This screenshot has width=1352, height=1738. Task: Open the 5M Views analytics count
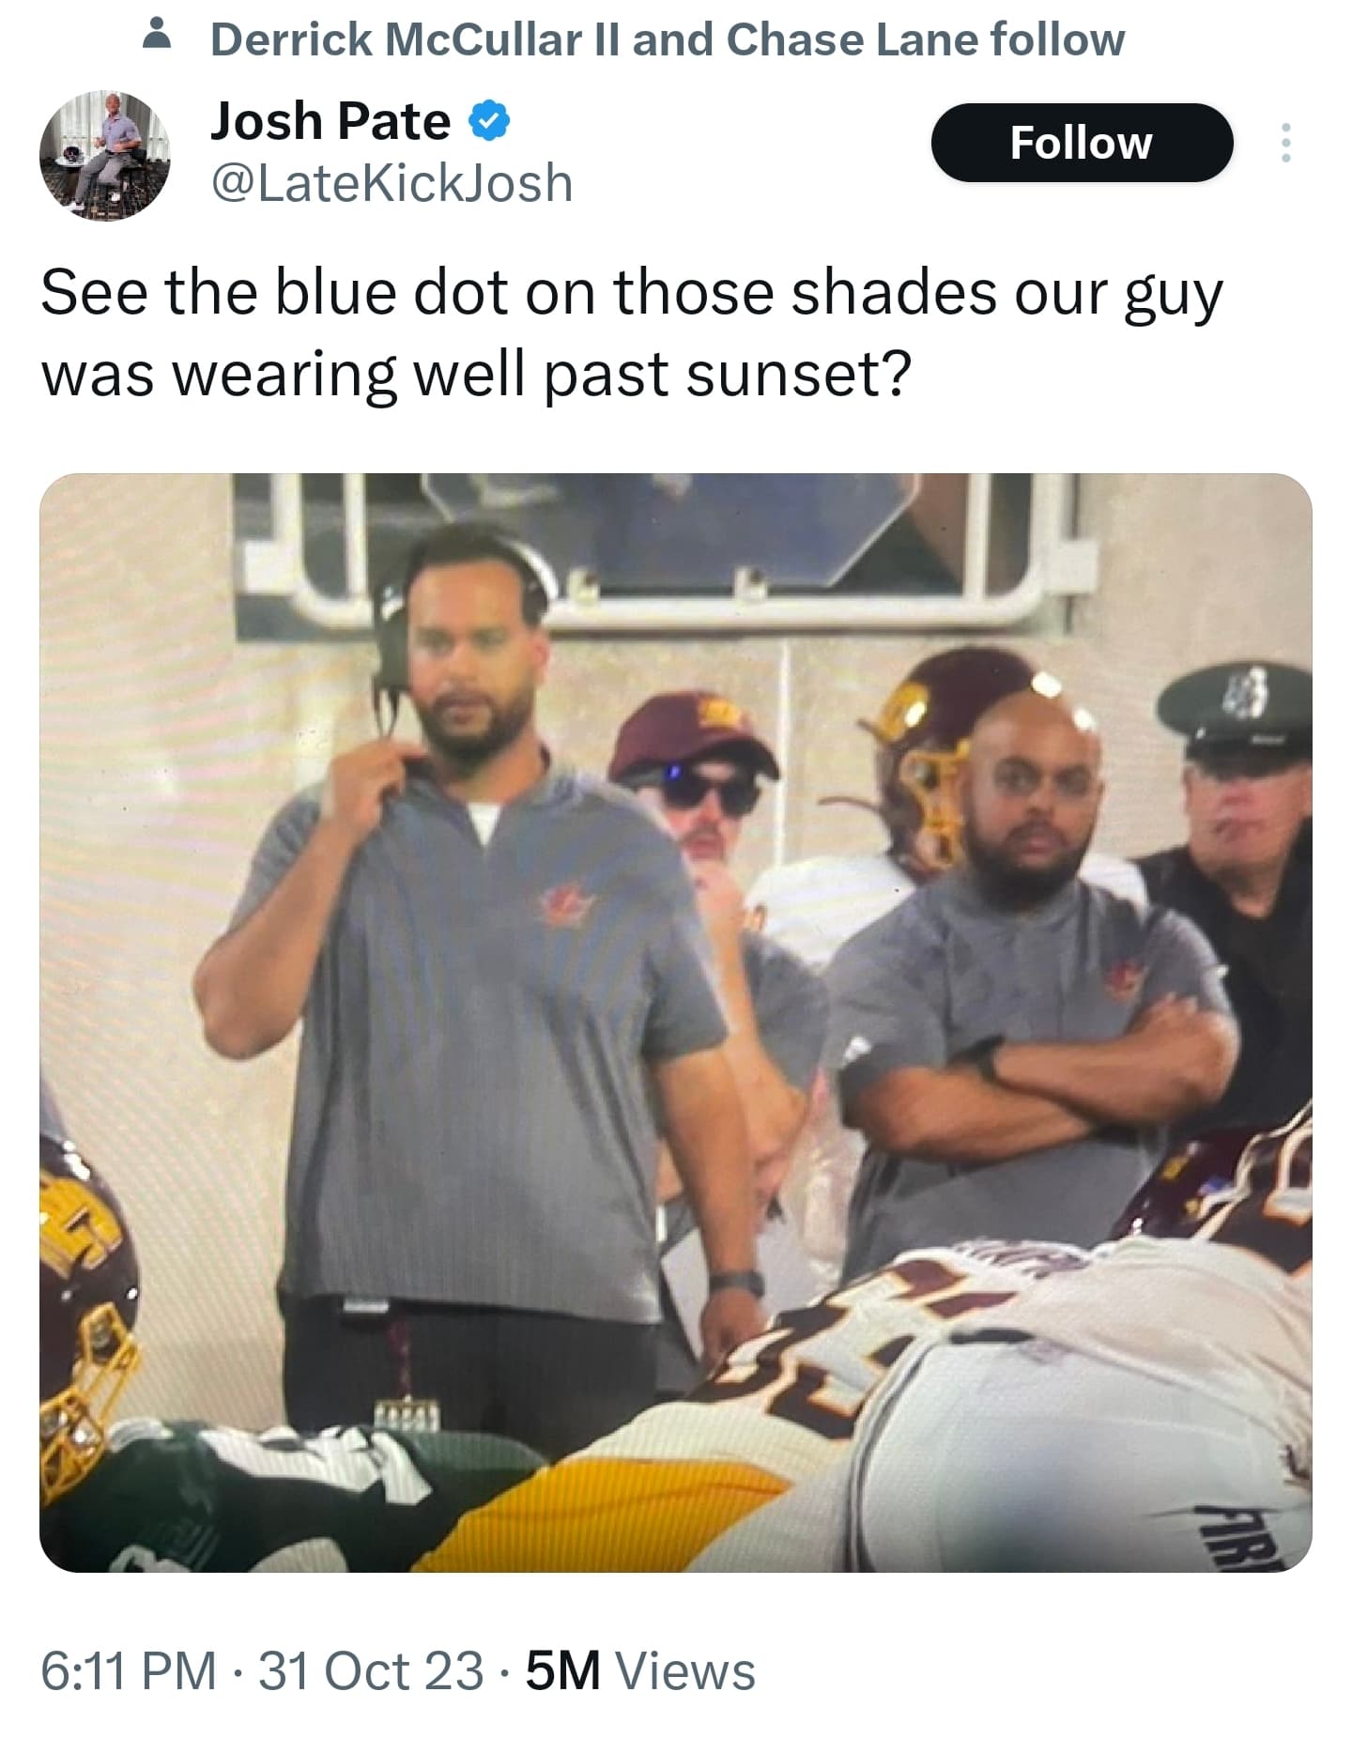point(640,1671)
